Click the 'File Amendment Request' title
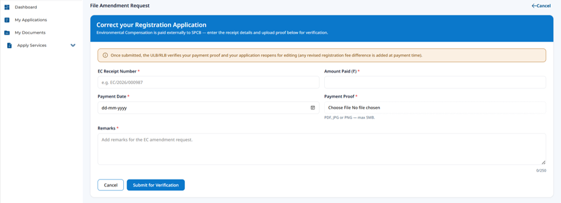The width and height of the screenshot is (561, 203). tap(120, 5)
